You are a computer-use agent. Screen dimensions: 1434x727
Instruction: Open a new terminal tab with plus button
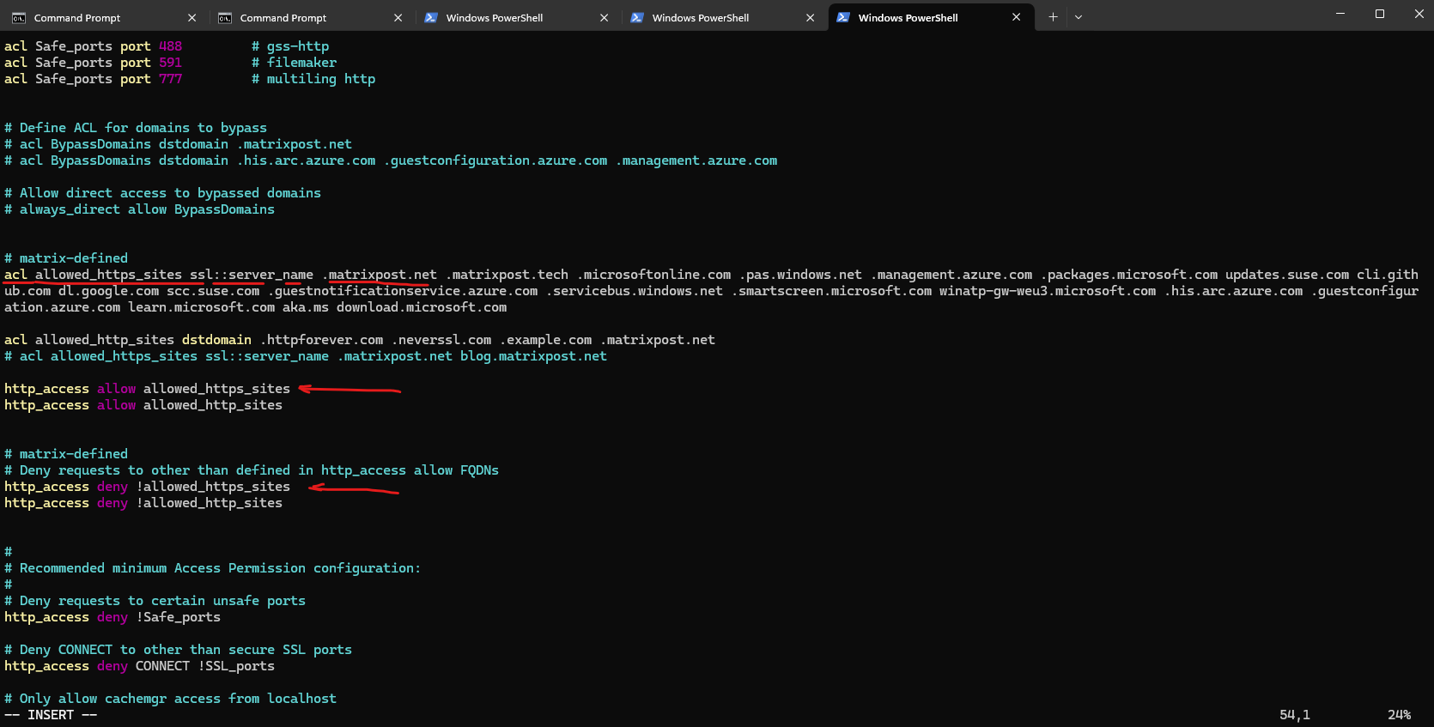(1053, 17)
